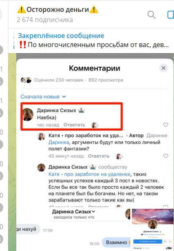Like Катя's reply with heart icon
The width and height of the screenshot is (174, 251).
click(165, 156)
